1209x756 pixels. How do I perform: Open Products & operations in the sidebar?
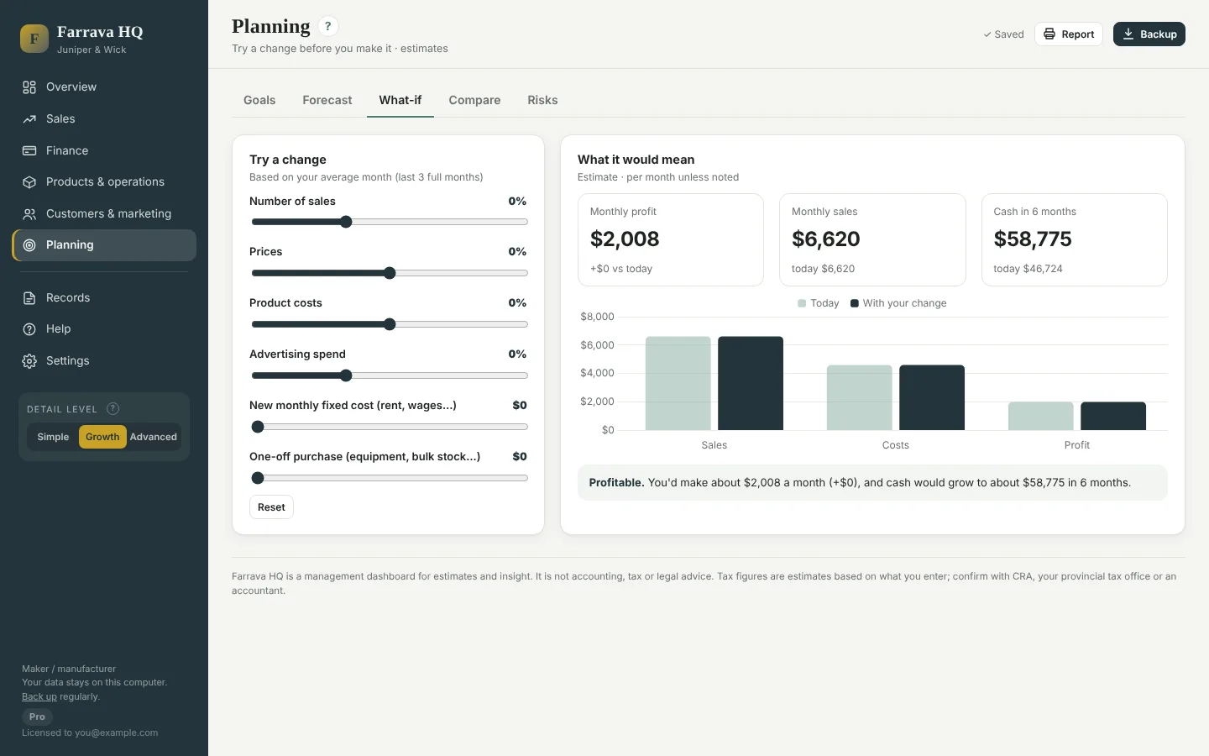104,182
